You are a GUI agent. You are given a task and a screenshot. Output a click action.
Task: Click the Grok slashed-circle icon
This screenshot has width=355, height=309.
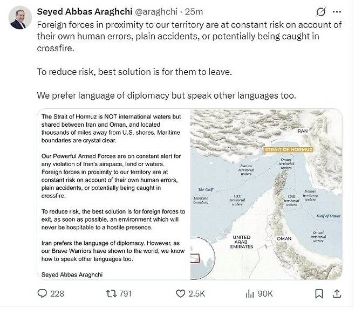[x=320, y=12]
